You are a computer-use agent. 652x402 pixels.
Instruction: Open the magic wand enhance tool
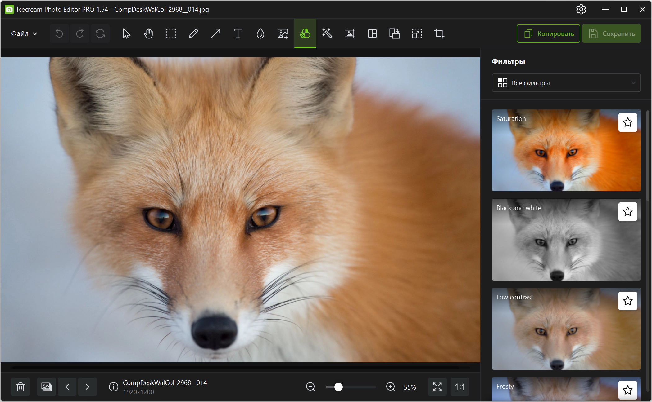click(x=327, y=33)
